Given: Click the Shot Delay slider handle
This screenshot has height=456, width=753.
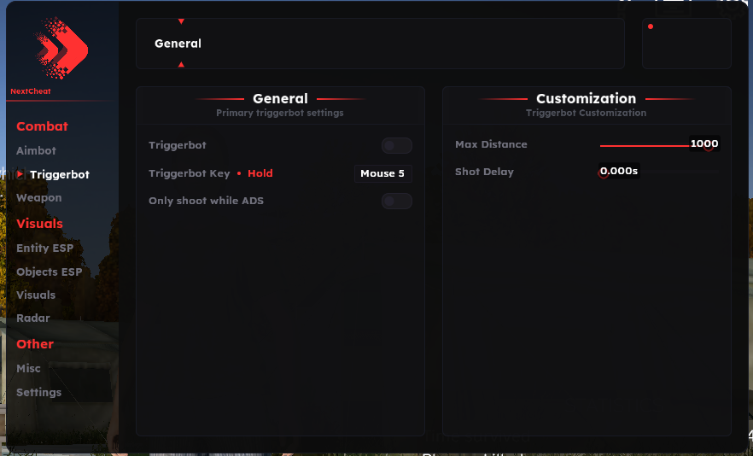Looking at the screenshot, I should [x=603, y=172].
